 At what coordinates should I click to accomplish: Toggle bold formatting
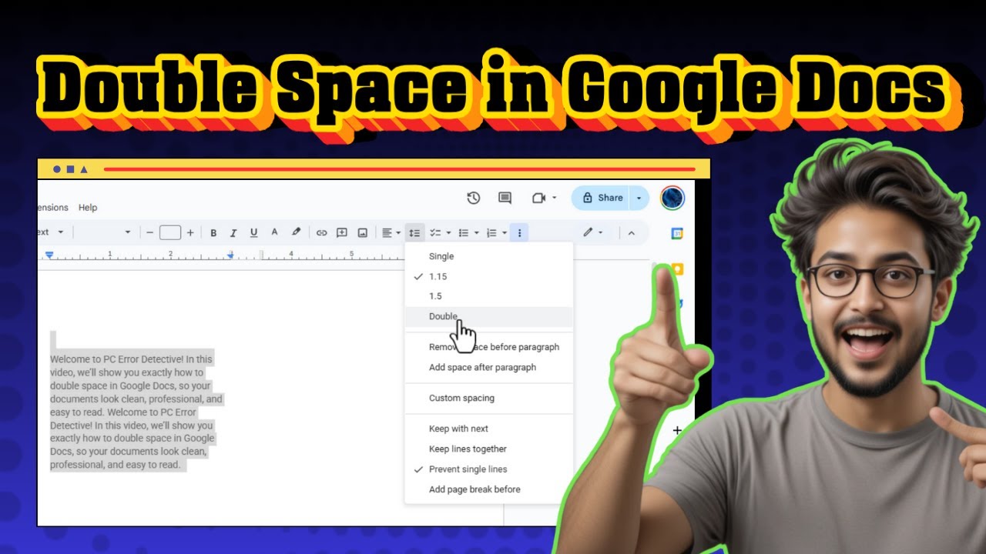pyautogui.click(x=213, y=232)
